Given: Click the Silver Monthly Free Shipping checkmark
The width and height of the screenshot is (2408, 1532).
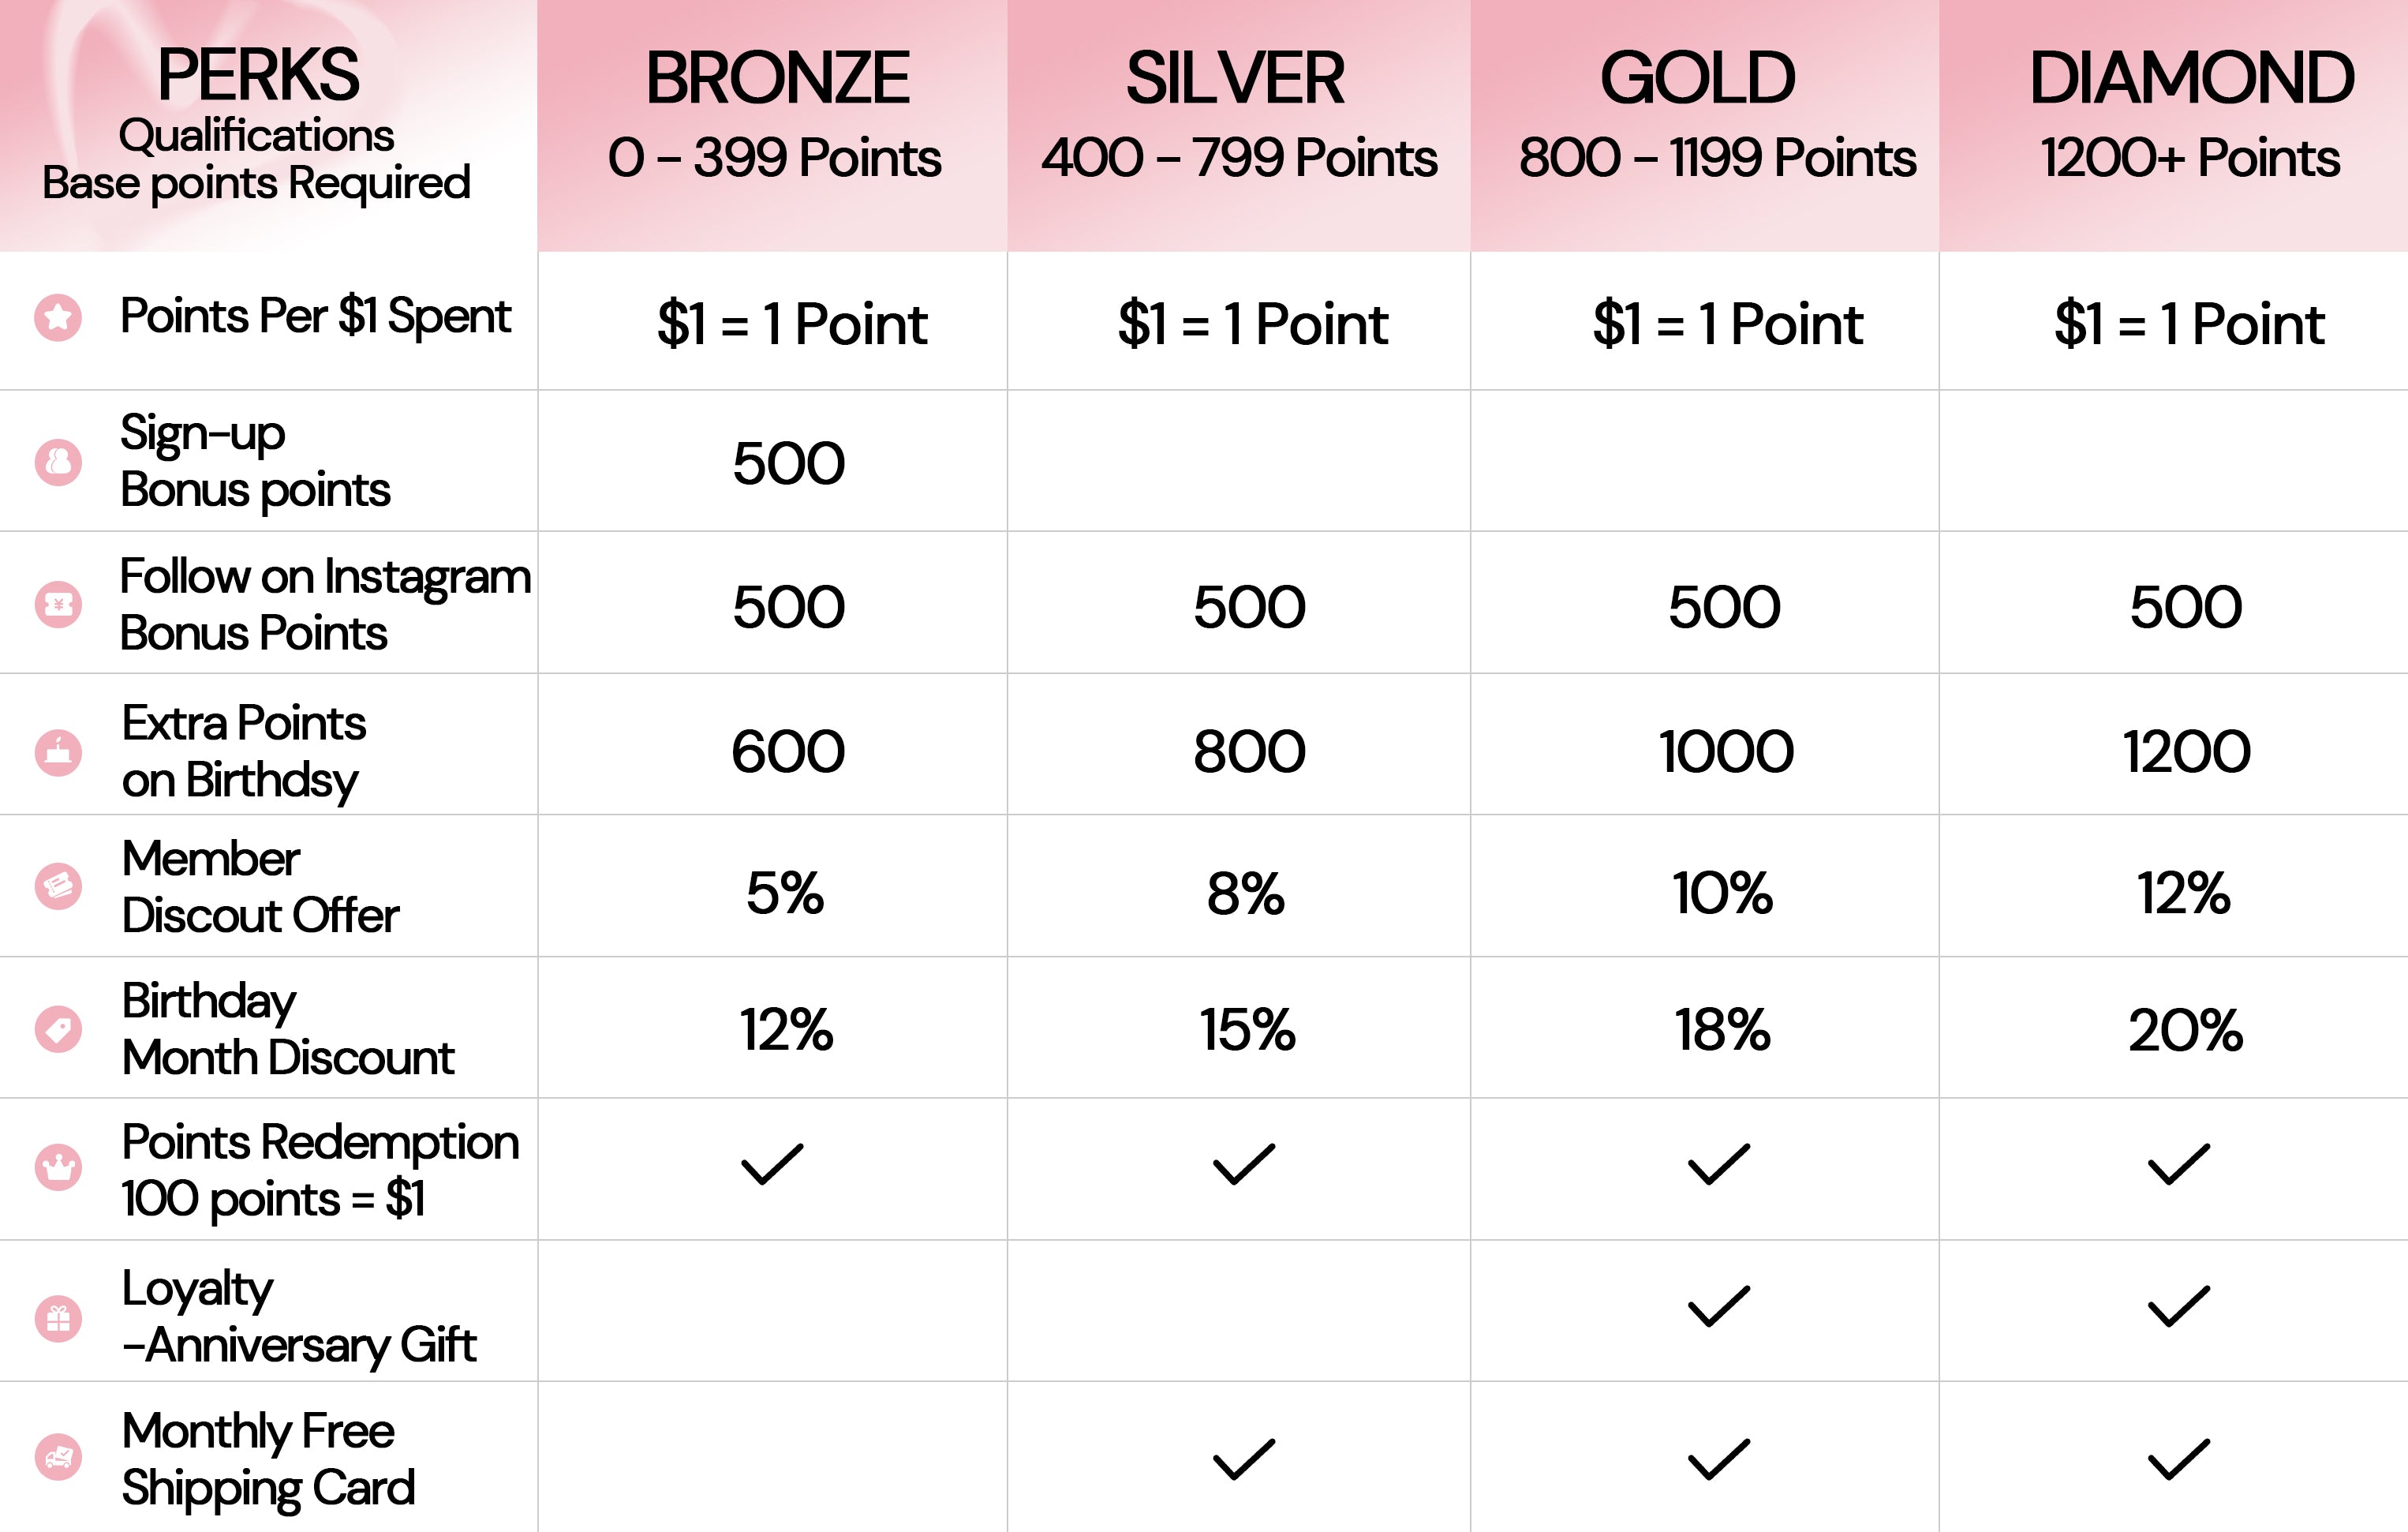Looking at the screenshot, I should [x=1243, y=1459].
